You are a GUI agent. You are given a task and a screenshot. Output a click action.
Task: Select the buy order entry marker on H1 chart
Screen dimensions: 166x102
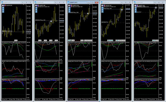tap(122, 10)
